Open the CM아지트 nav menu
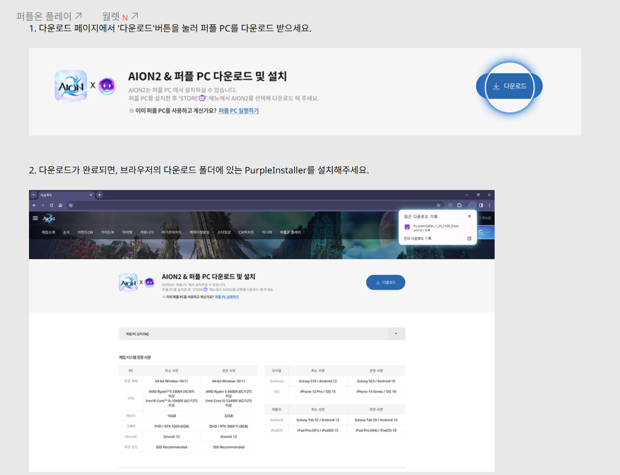This screenshot has width=620, height=475. (246, 232)
